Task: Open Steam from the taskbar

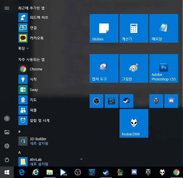Action: [106, 172]
